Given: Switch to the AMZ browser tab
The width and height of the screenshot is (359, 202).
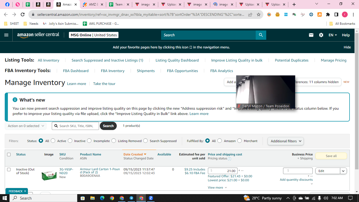Looking at the screenshot, I should point(93,4).
